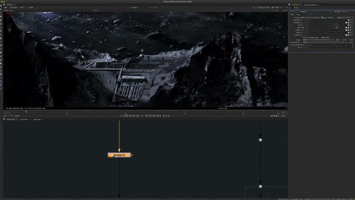
Task: Click the gain color picker swatch
Action: [x=346, y=28]
